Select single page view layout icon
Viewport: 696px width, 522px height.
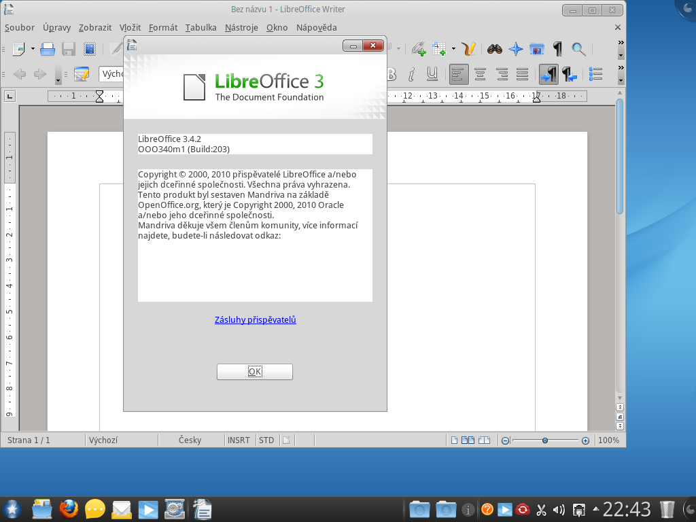tap(454, 440)
